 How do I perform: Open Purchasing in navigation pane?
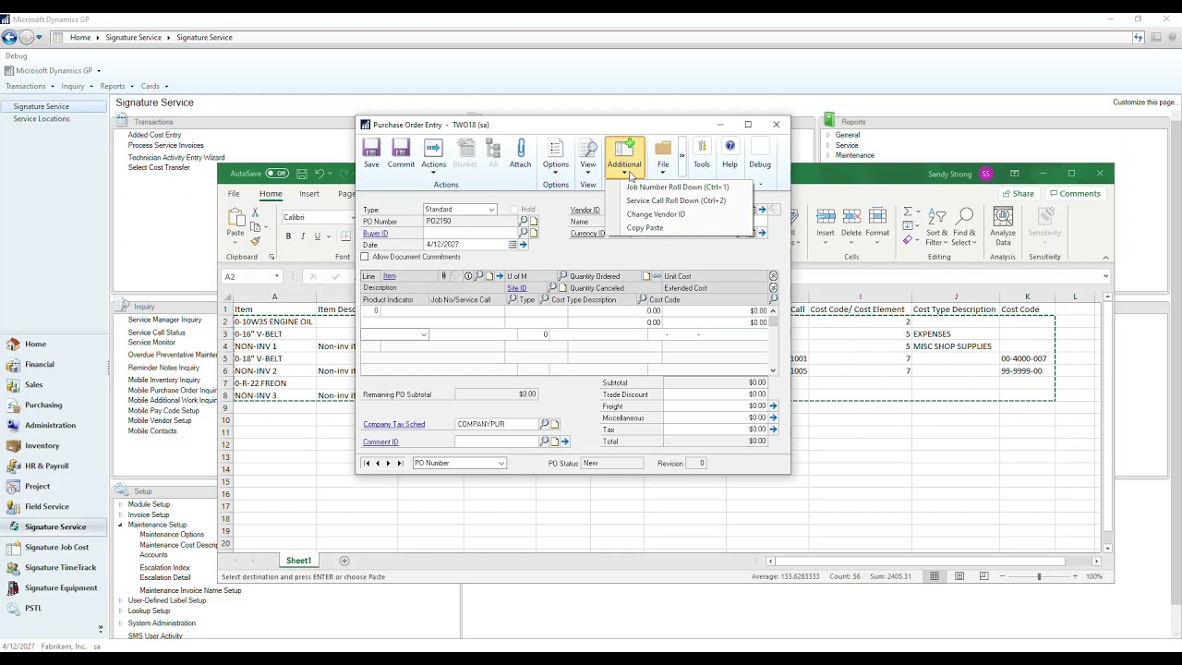pos(43,405)
